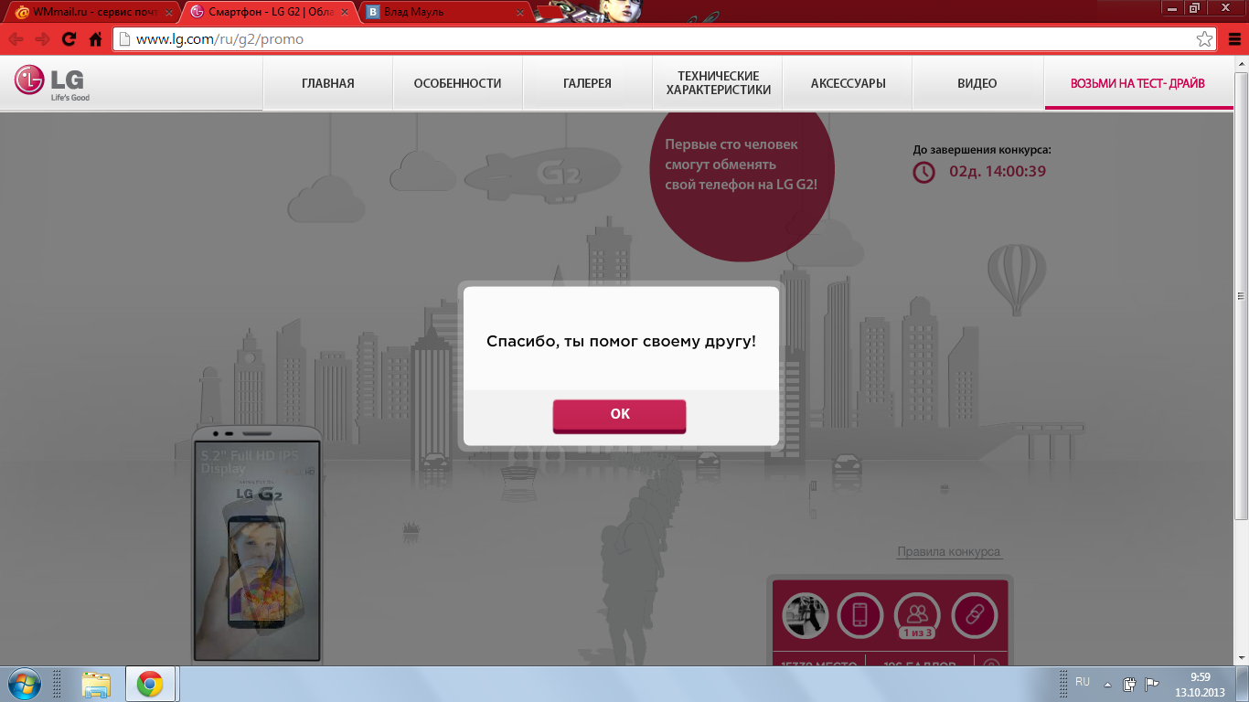Click the LG G2 phone image
Image resolution: width=1249 pixels, height=702 pixels.
click(x=256, y=545)
